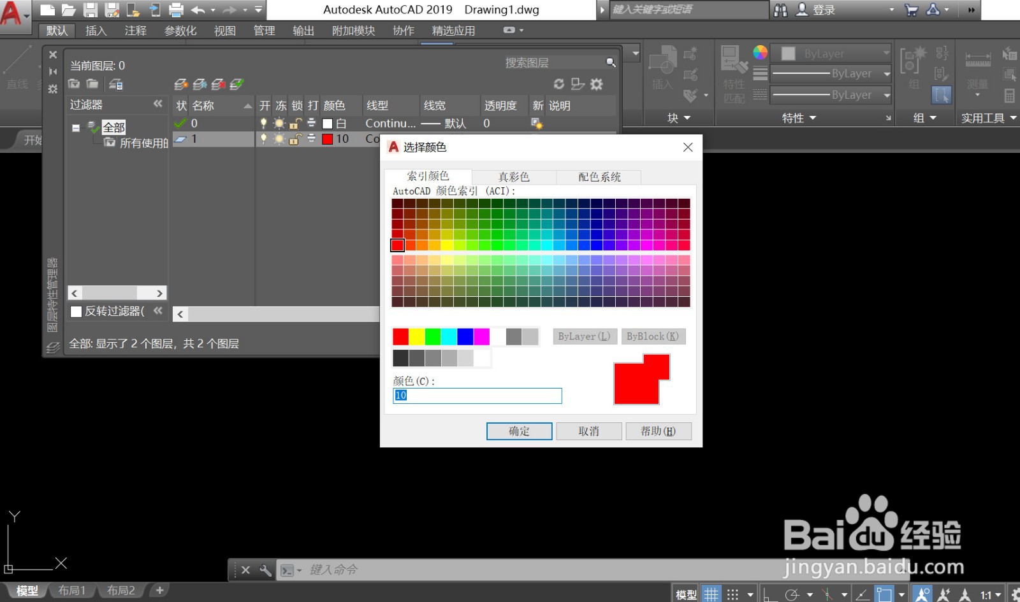Refresh the layer list
The image size is (1020, 602).
pos(559,84)
